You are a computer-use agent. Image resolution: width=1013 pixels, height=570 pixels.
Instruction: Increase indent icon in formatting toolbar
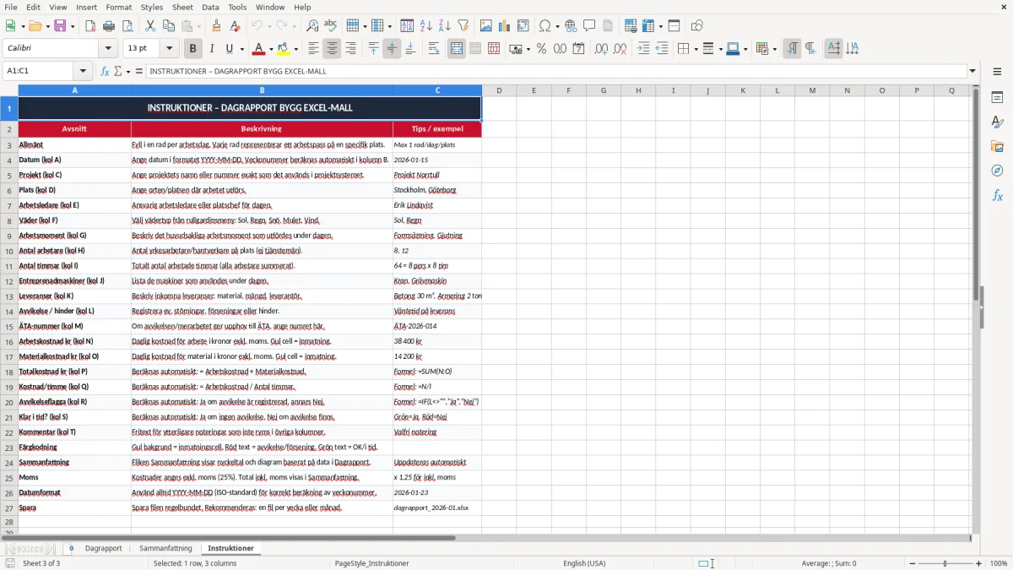(643, 49)
